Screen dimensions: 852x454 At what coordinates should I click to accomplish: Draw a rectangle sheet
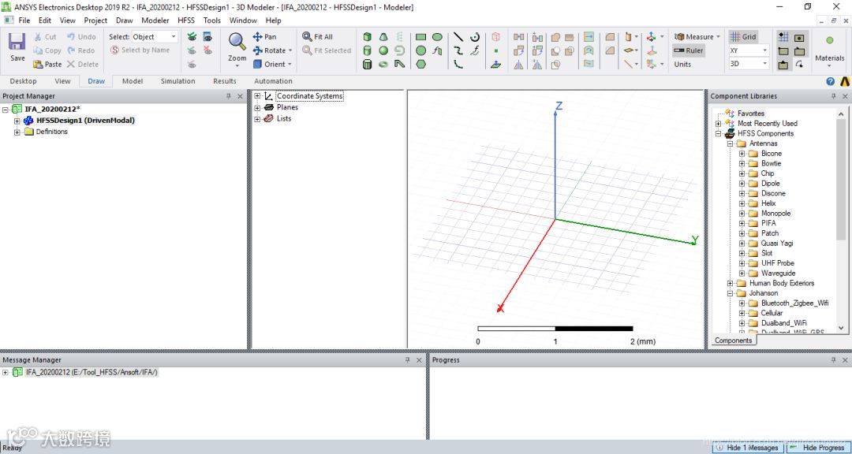[420, 37]
